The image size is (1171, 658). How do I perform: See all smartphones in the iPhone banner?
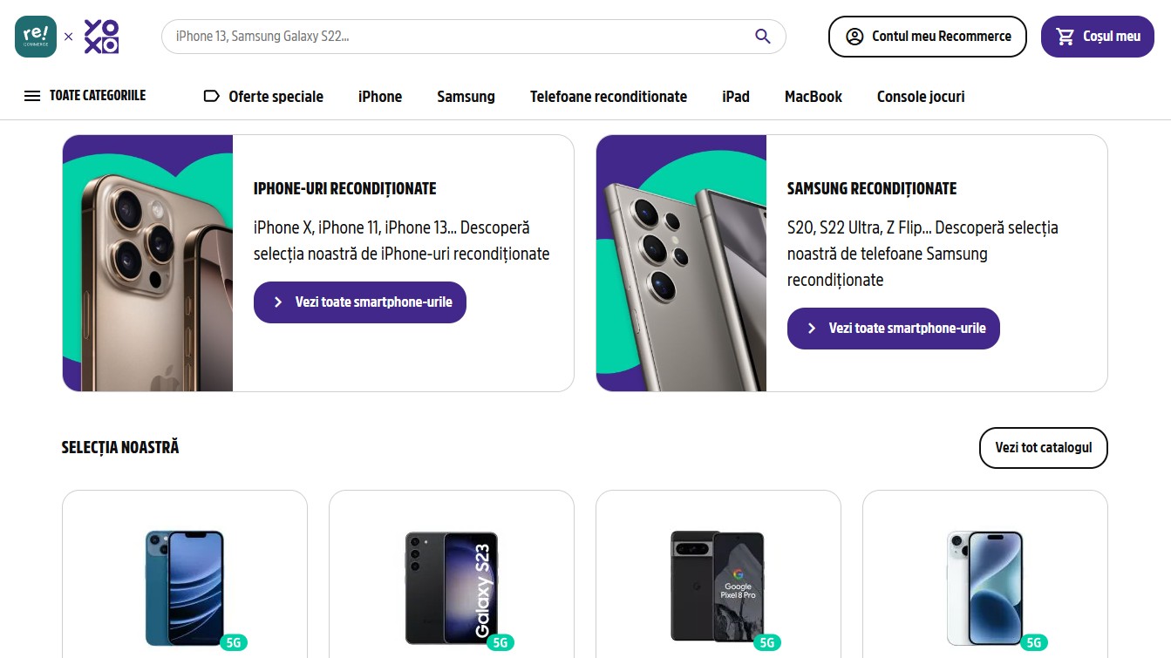(360, 302)
